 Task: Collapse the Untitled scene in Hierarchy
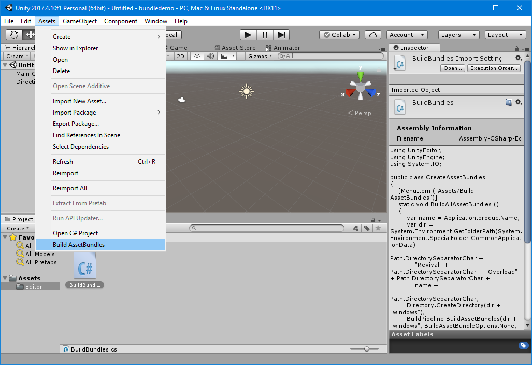[5, 65]
